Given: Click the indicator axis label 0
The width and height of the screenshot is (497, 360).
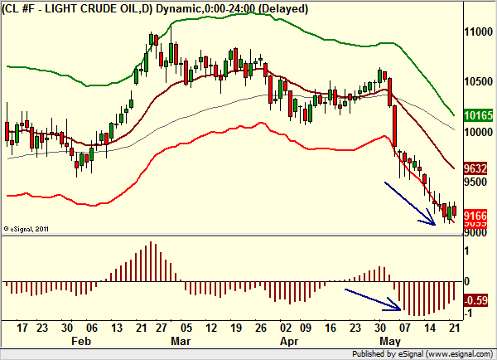Looking at the screenshot, I should 467,281.
